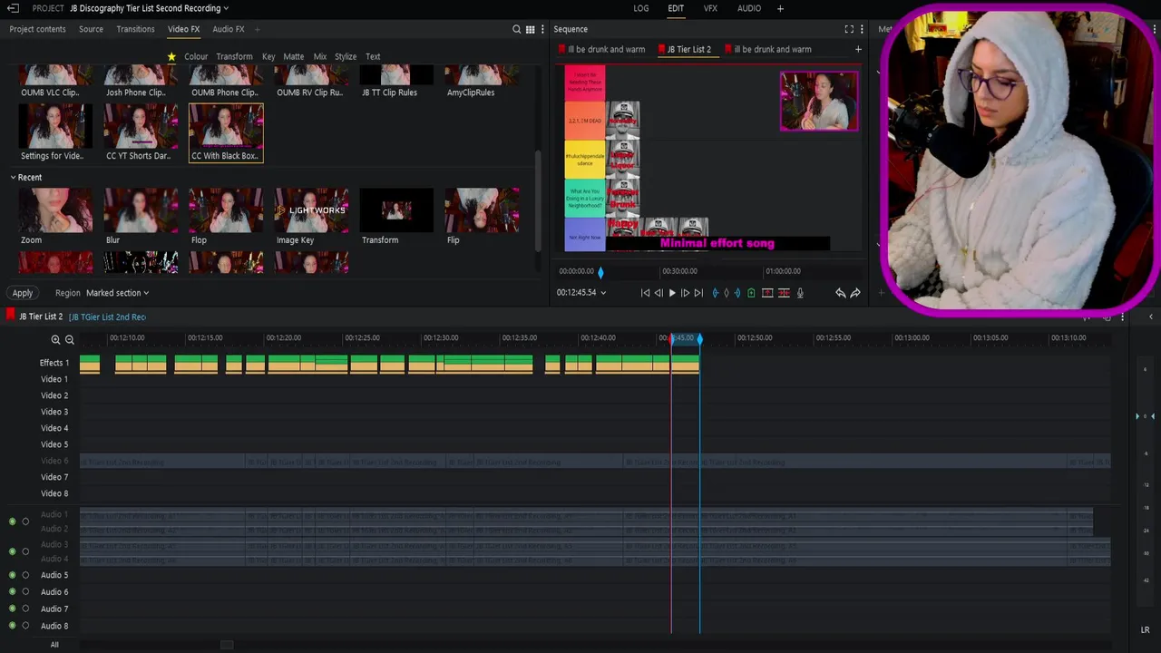This screenshot has width=1161, height=653.
Task: Jump to end of sequence
Action: point(698,293)
